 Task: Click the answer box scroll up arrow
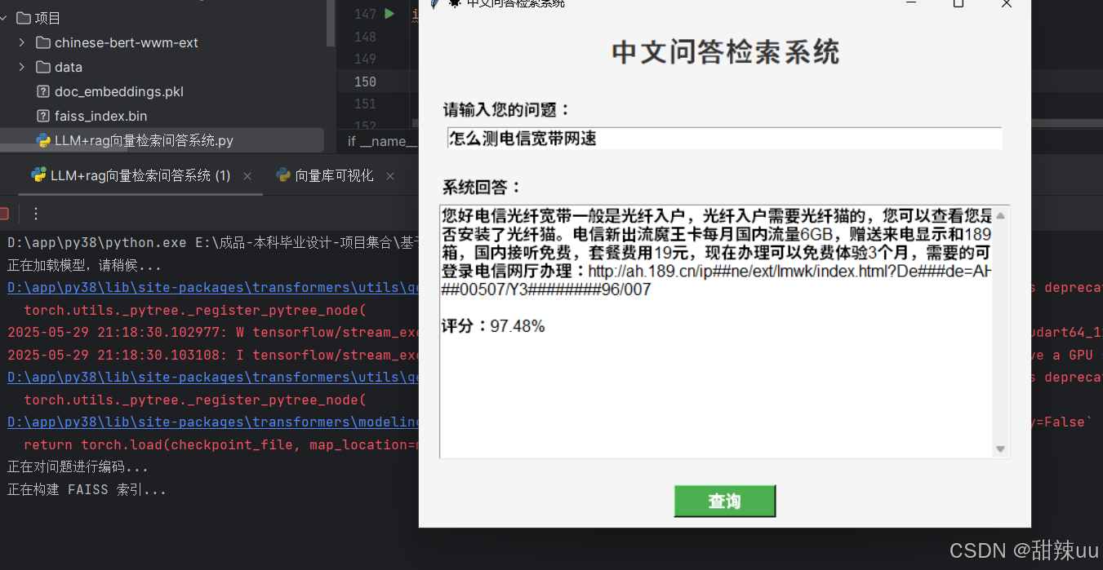(x=1000, y=215)
